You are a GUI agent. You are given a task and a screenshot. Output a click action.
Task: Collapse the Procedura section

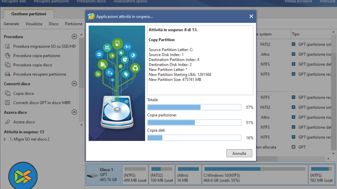pos(74,36)
